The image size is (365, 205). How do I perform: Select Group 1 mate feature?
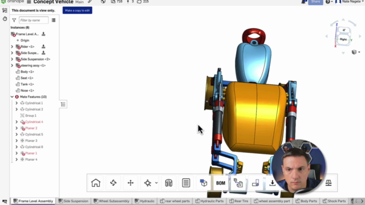[30, 116]
